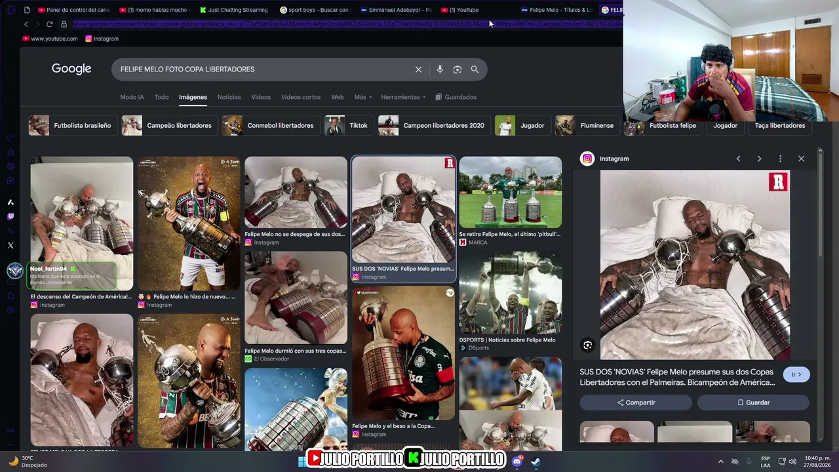The image size is (839, 472).
Task: Open Felipe Melo y el beso a la Copa image
Action: click(403, 353)
